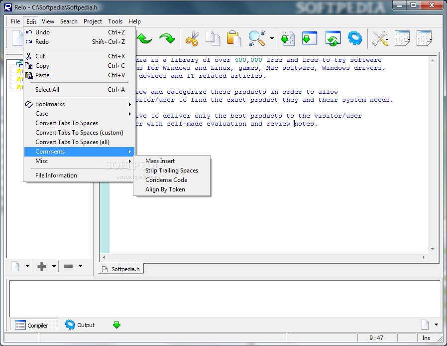Open the Project menu

click(93, 21)
